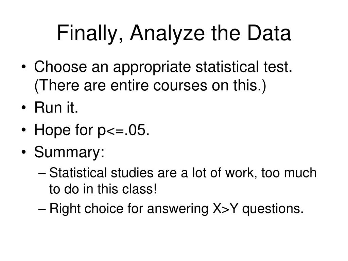The height and width of the screenshot is (261, 348).
Task: Click the word 'statistical' in first bullet
Action: tap(227, 67)
